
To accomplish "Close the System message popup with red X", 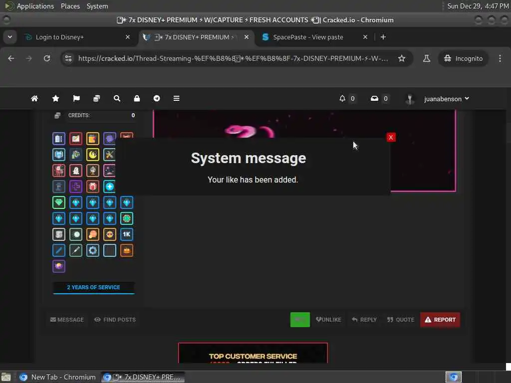I will click(x=391, y=137).
